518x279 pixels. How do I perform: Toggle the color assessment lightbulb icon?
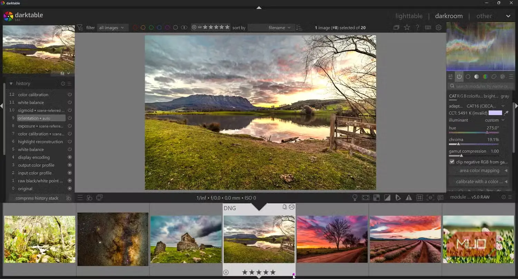pyautogui.click(x=355, y=197)
